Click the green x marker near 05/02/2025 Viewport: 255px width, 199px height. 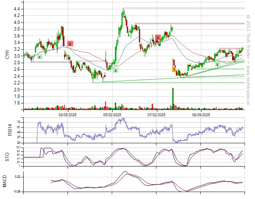115,70
